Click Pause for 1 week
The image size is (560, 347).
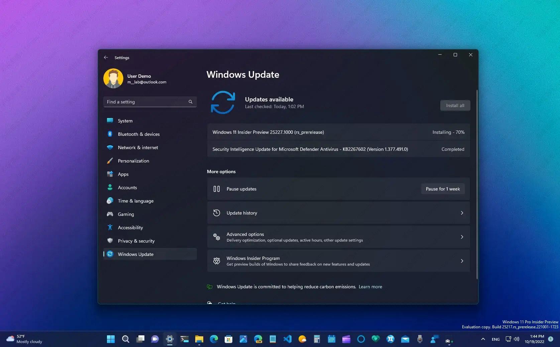tap(442, 189)
